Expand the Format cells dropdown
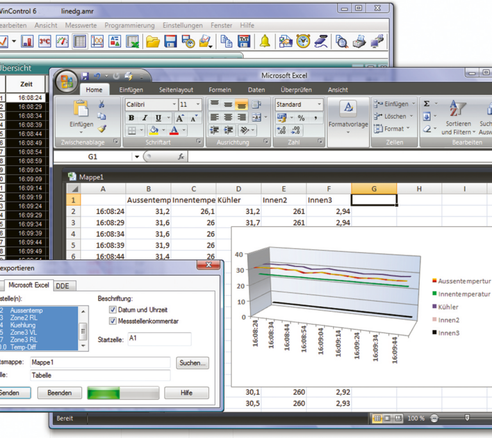The width and height of the screenshot is (492, 438). pyautogui.click(x=408, y=129)
